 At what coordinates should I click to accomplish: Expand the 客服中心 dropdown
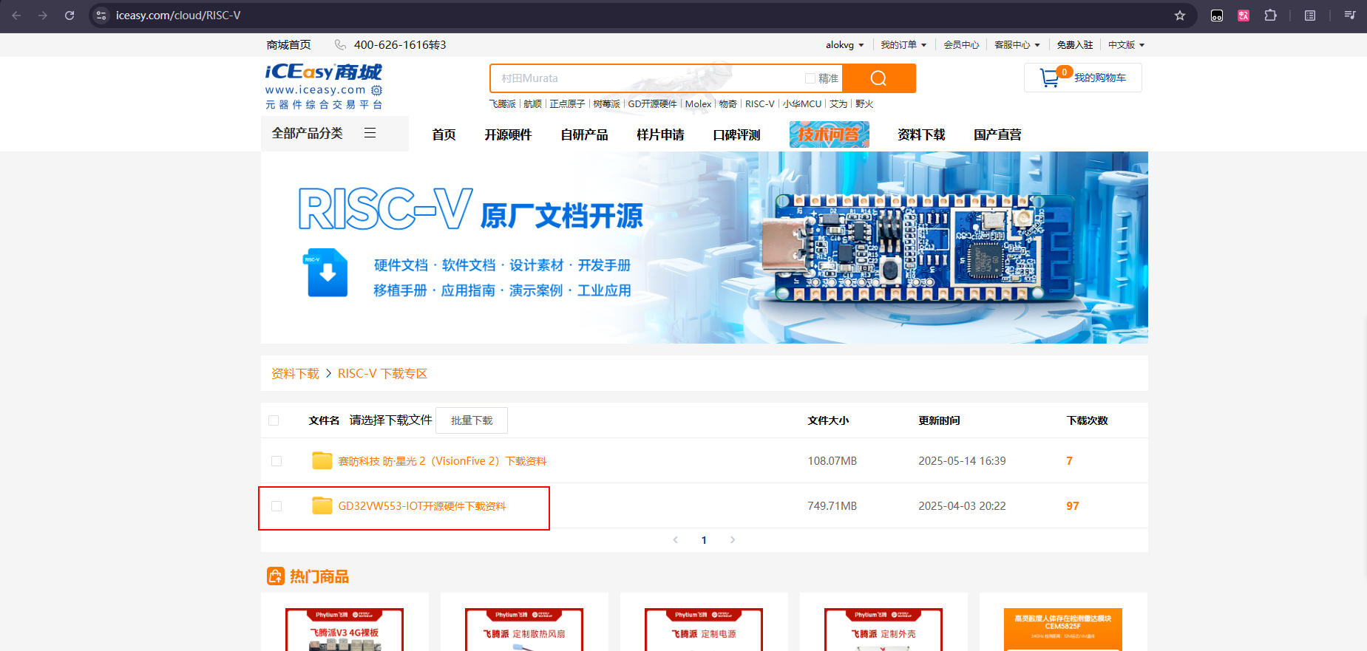(1017, 45)
